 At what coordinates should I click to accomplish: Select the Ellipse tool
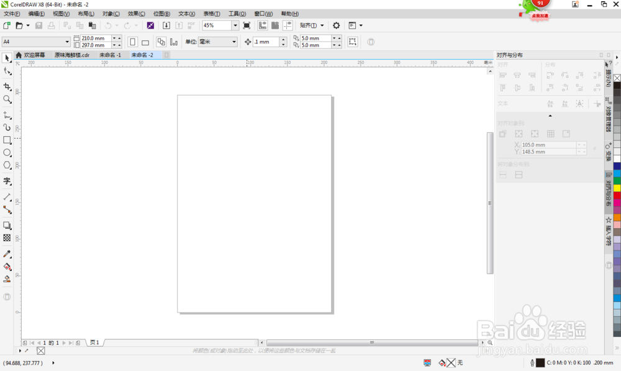point(7,153)
